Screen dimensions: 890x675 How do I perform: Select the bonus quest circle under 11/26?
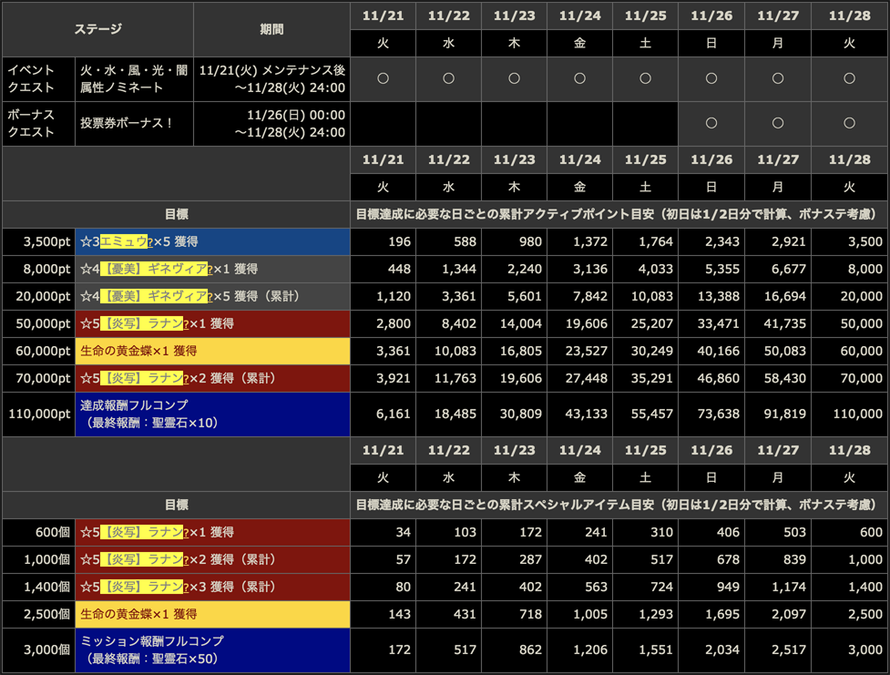pyautogui.click(x=711, y=124)
